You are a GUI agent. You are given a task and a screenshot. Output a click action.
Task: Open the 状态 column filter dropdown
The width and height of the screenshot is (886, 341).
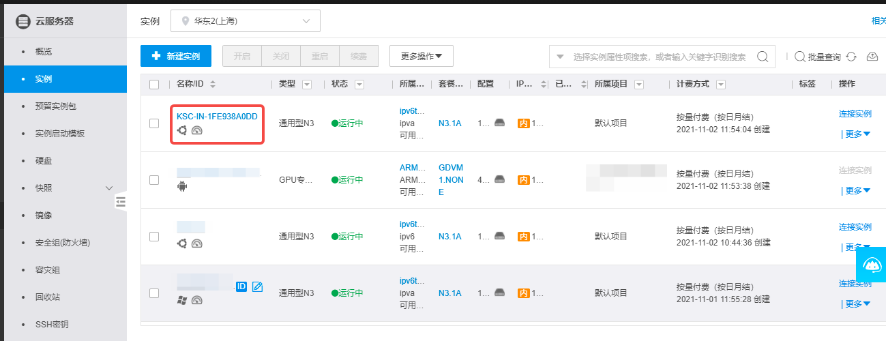pyautogui.click(x=359, y=85)
